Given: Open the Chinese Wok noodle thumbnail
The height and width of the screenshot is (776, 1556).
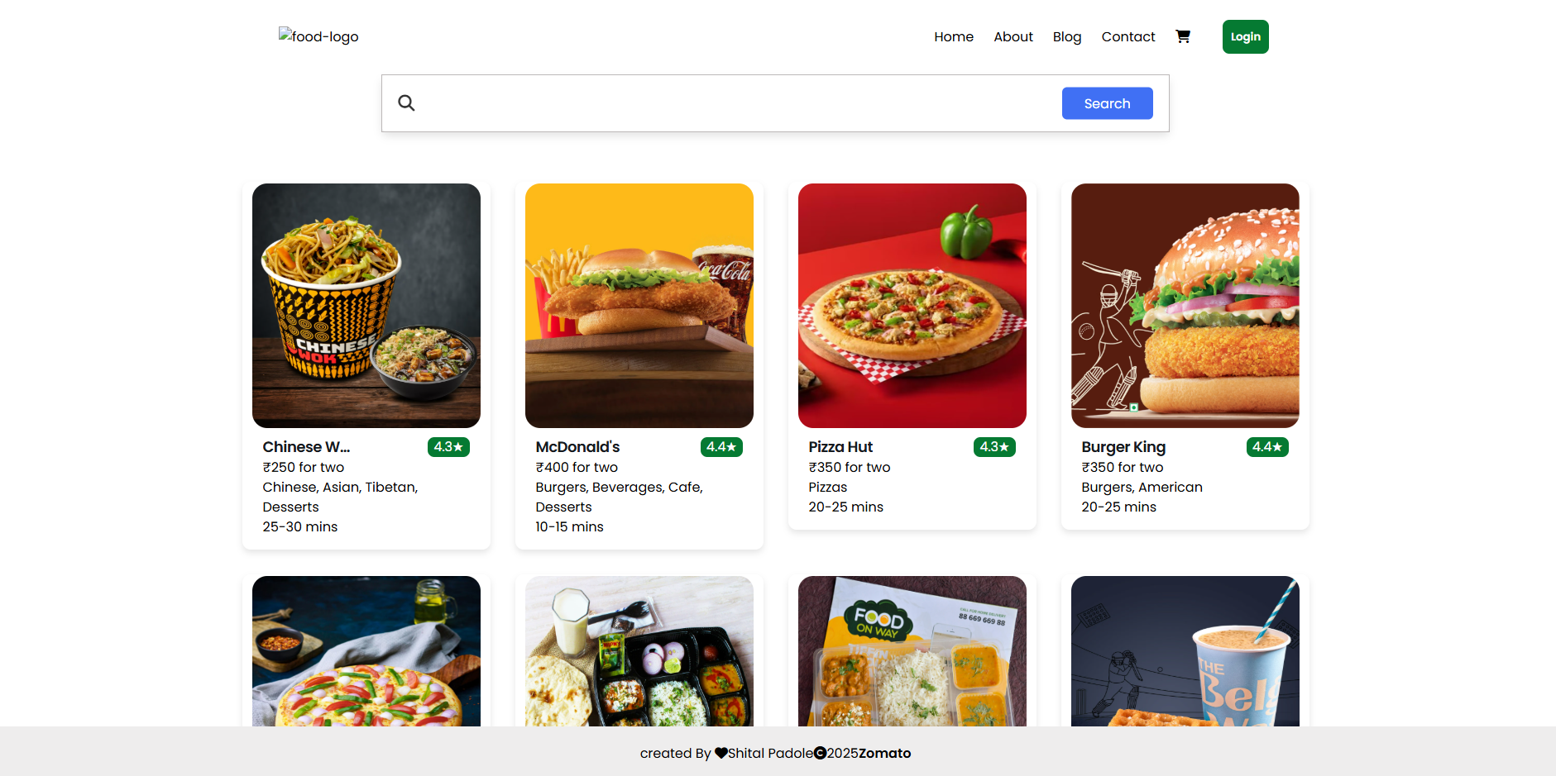Looking at the screenshot, I should tap(366, 305).
